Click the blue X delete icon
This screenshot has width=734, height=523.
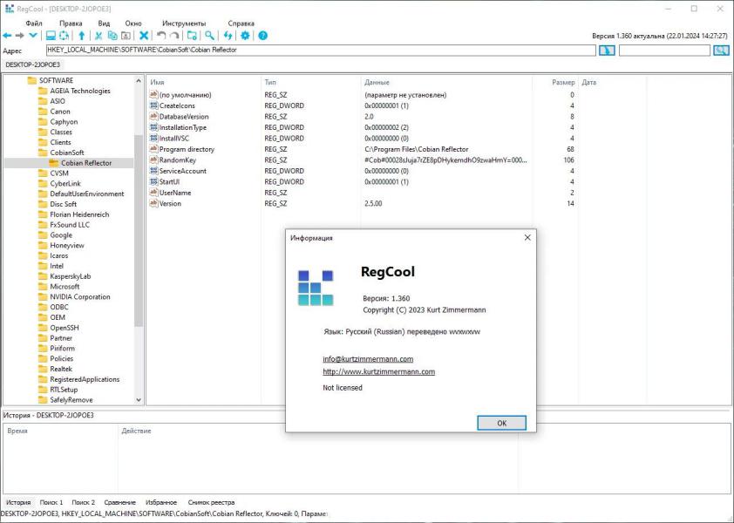coord(144,36)
